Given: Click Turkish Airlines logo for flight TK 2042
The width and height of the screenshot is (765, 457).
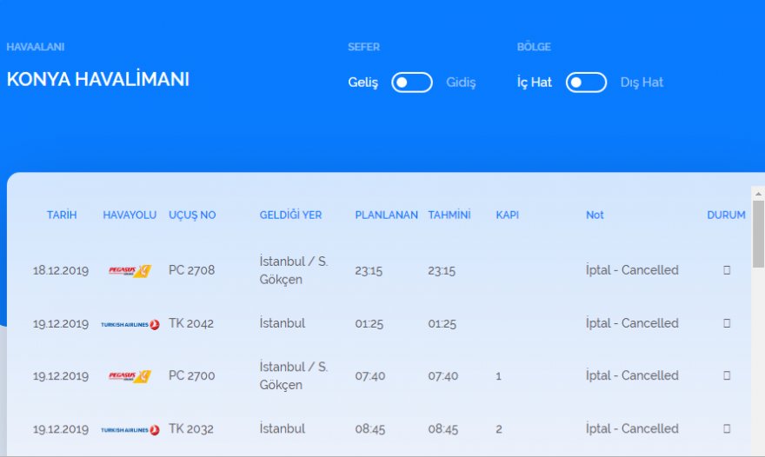Looking at the screenshot, I should point(130,324).
